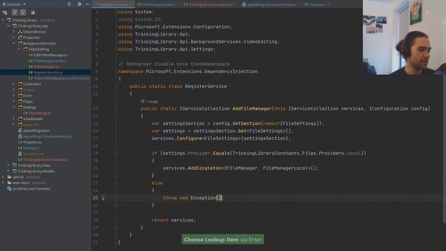The width and height of the screenshot is (446, 251).
Task: Click the TrickingLibrary.Data project icon
Action: 15,165
